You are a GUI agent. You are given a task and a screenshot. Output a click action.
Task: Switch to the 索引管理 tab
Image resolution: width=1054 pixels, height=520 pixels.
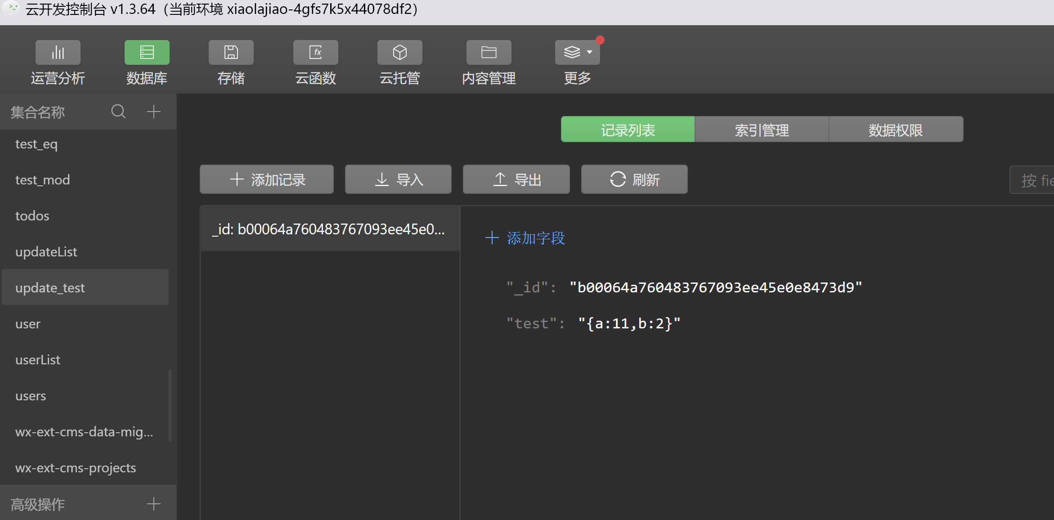762,130
